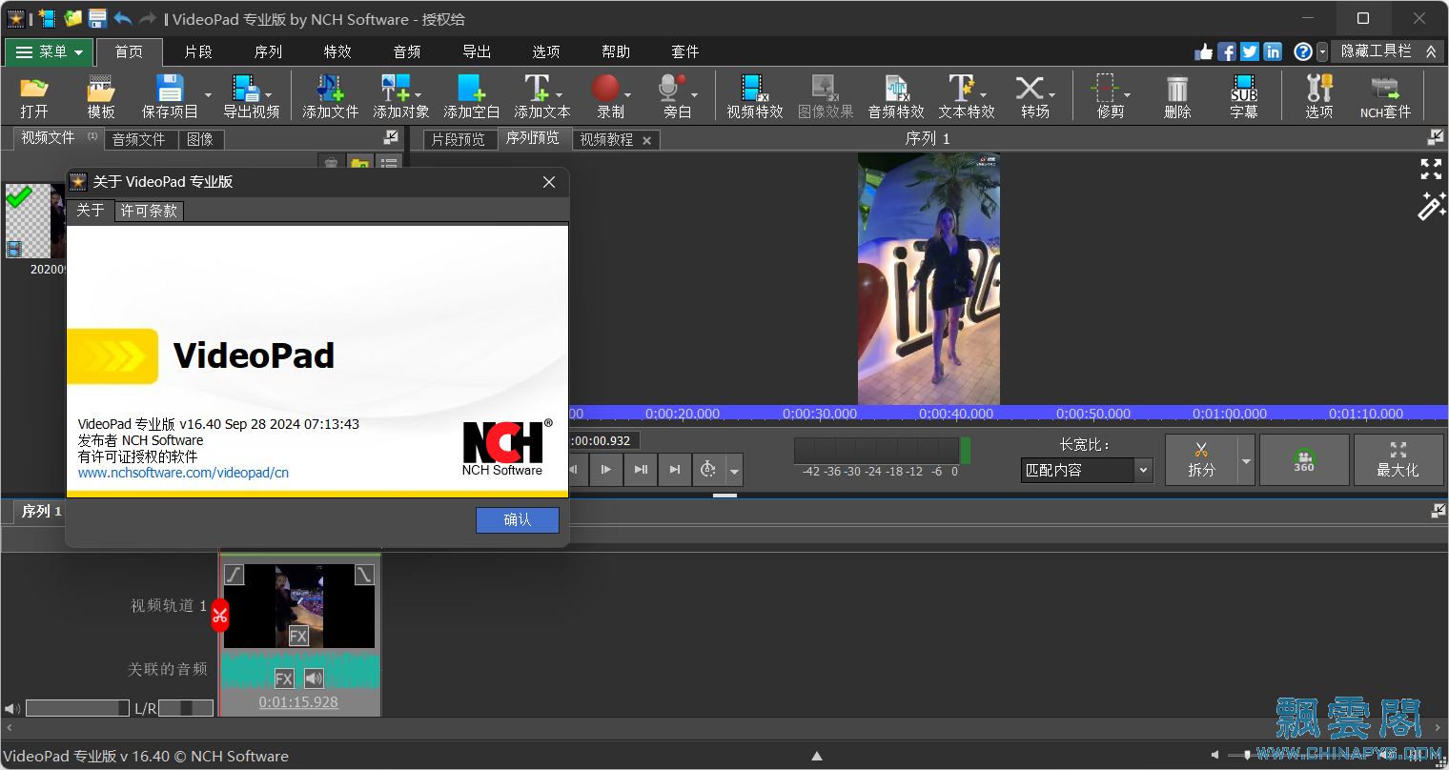Click the 添加文本 add text icon
Image resolution: width=1449 pixels, height=770 pixels.
(537, 88)
